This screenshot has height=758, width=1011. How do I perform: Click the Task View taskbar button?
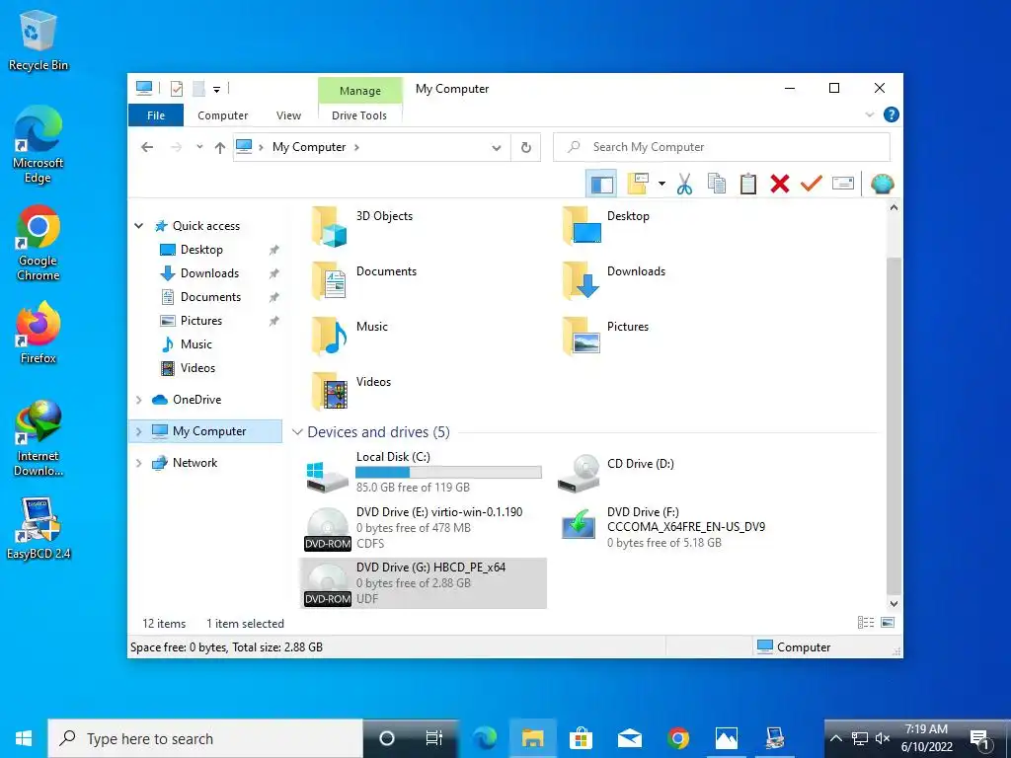click(434, 738)
